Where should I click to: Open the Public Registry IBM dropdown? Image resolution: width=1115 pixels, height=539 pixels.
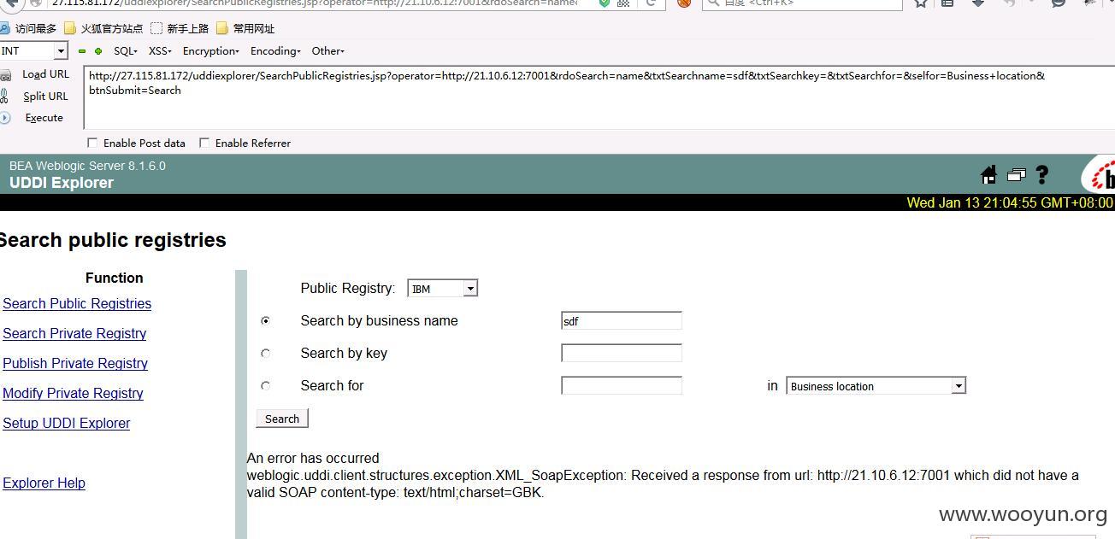[x=443, y=289]
